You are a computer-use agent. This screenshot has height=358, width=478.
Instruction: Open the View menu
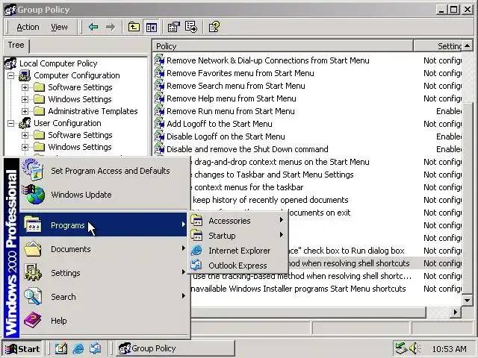[59, 27]
